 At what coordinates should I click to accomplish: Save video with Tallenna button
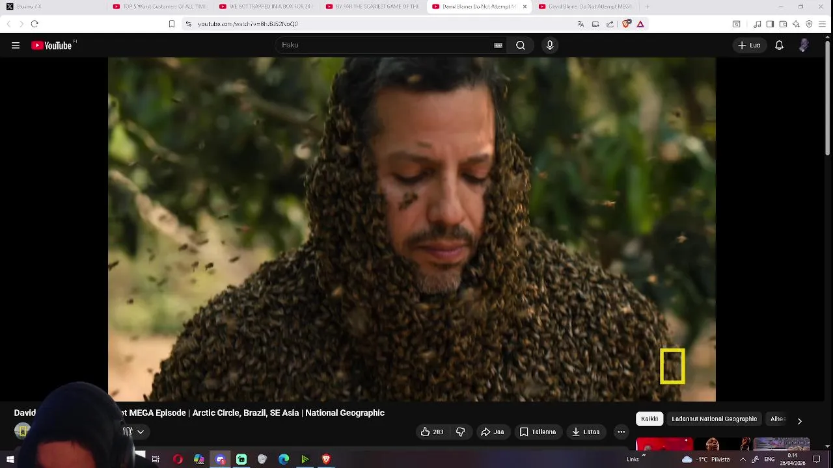click(x=538, y=432)
